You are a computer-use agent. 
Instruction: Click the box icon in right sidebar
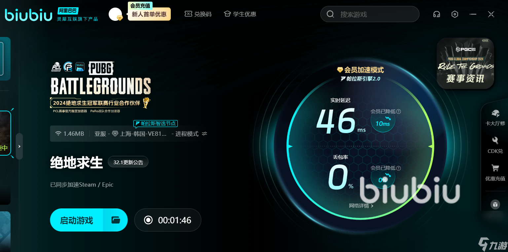pyautogui.click(x=495, y=204)
